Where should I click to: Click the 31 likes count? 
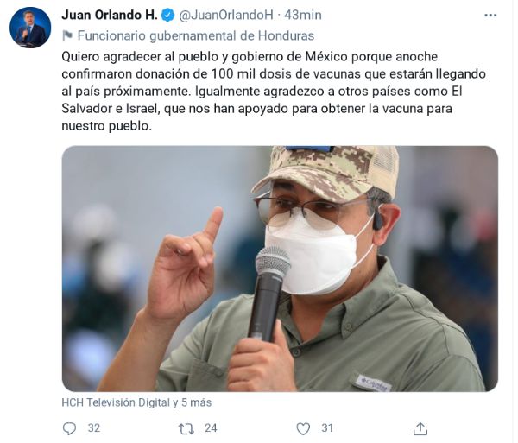(x=327, y=428)
